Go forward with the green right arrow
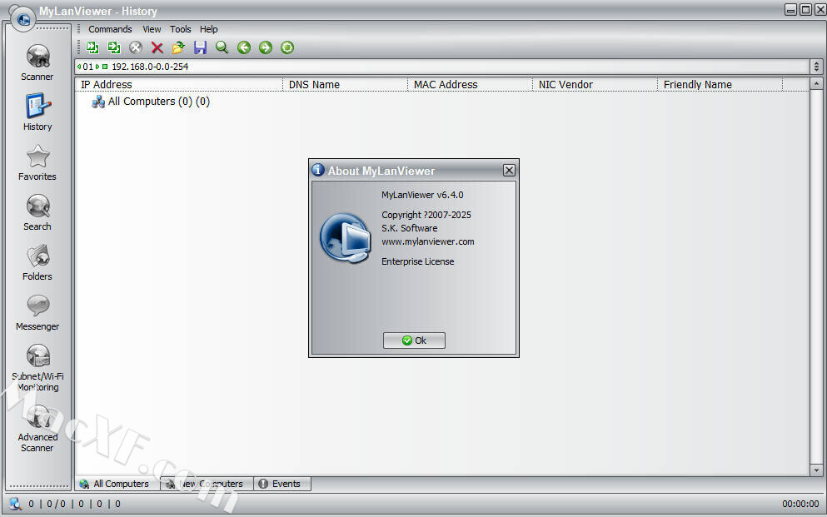 pos(266,47)
